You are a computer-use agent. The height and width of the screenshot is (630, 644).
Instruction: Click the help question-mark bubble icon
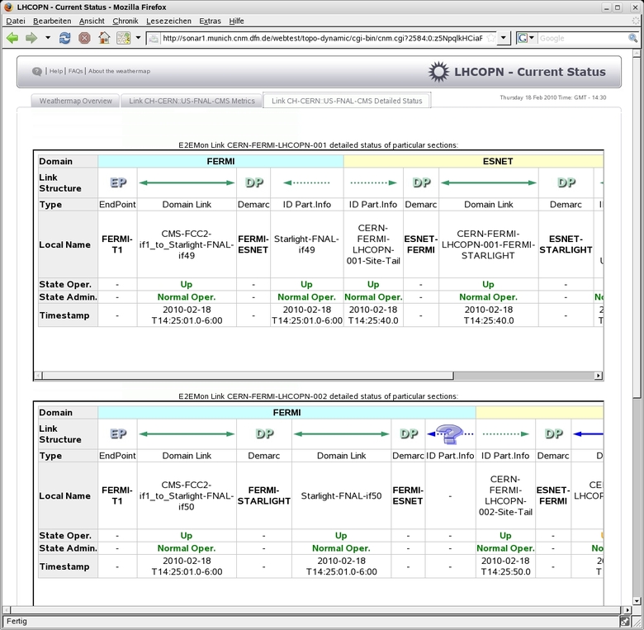click(37, 72)
